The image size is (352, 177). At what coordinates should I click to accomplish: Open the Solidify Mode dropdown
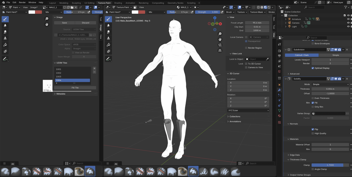click(330, 84)
